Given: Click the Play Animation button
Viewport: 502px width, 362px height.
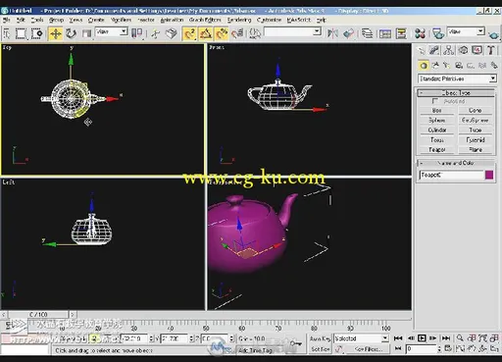Looking at the screenshot, I should tap(422, 338).
